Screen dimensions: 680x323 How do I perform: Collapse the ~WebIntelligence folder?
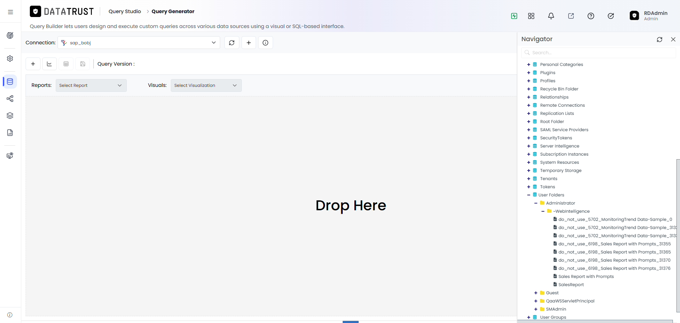543,211
